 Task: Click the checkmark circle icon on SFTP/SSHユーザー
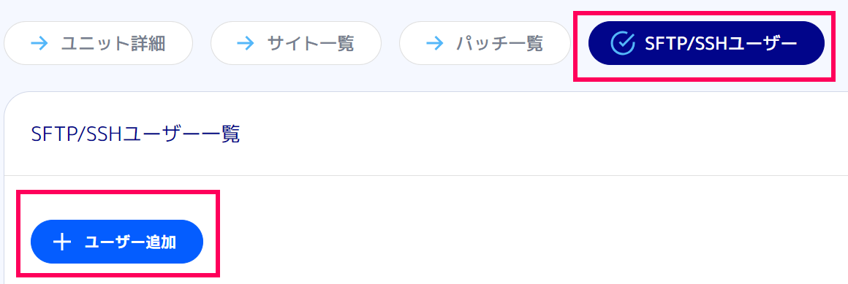(622, 43)
